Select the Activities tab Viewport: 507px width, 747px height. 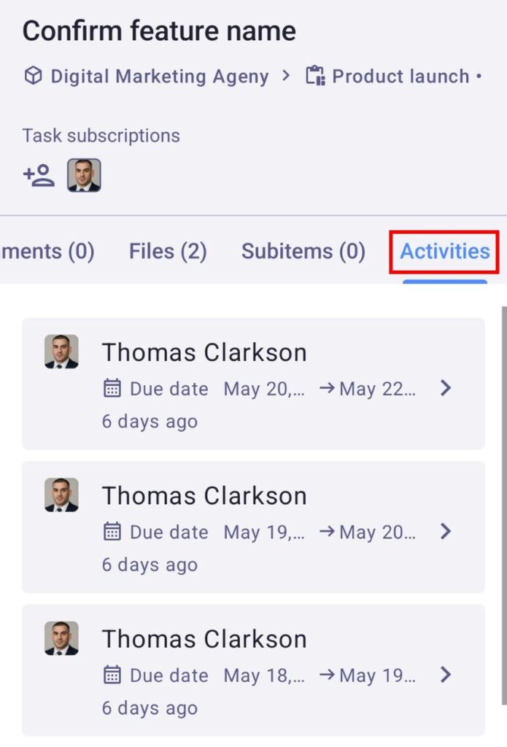pyautogui.click(x=444, y=252)
